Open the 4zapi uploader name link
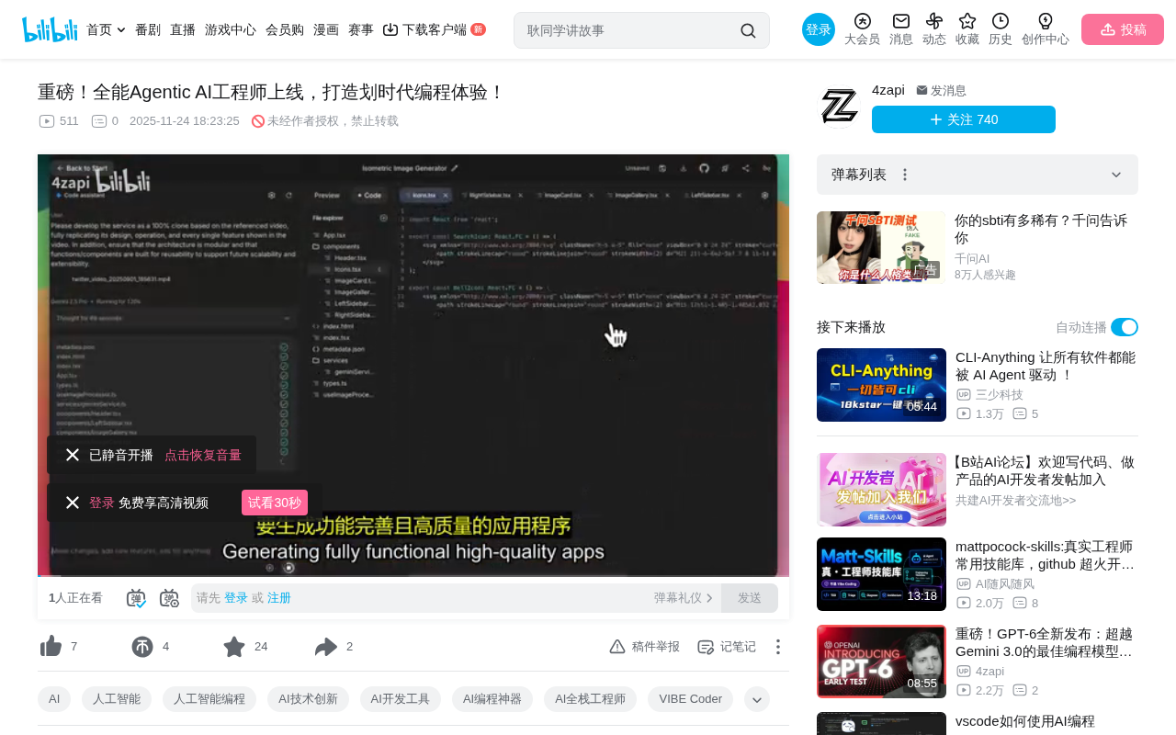1176x735 pixels. click(888, 90)
